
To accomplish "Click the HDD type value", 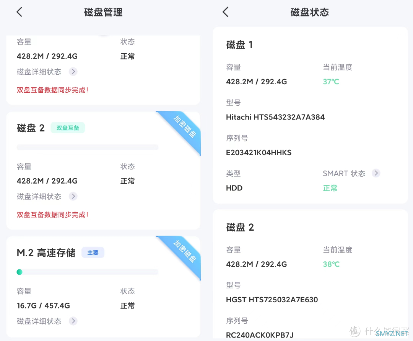I will [234, 188].
